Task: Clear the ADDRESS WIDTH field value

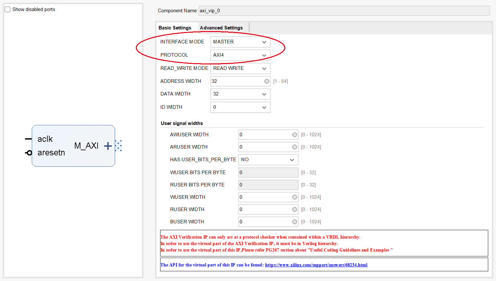Action: [x=266, y=81]
